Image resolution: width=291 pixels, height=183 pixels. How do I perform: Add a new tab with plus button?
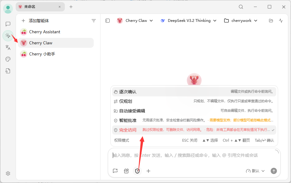point(71,7)
